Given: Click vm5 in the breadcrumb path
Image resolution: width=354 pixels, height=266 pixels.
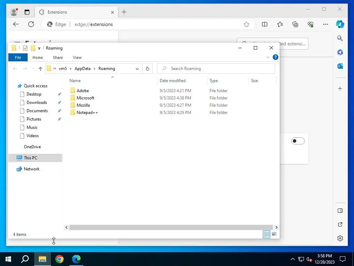Looking at the screenshot, I should (x=63, y=69).
